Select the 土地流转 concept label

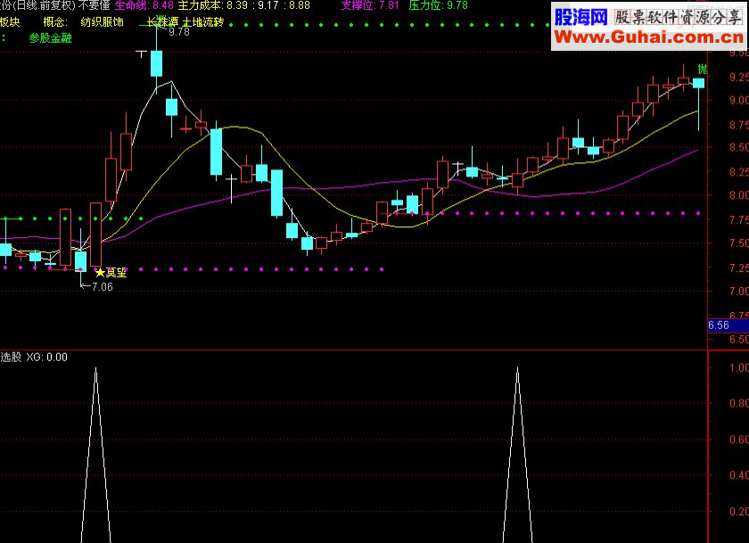(x=203, y=22)
